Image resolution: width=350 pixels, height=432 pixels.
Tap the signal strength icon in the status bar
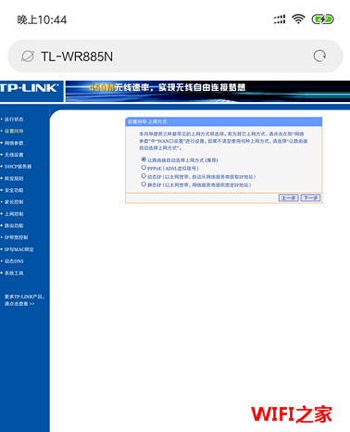[280, 19]
